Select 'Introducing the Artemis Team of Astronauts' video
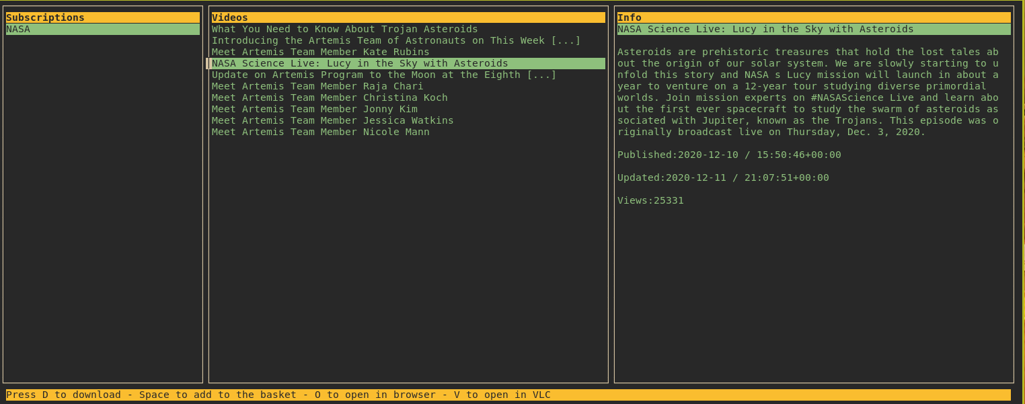The width and height of the screenshot is (1025, 404). click(396, 41)
